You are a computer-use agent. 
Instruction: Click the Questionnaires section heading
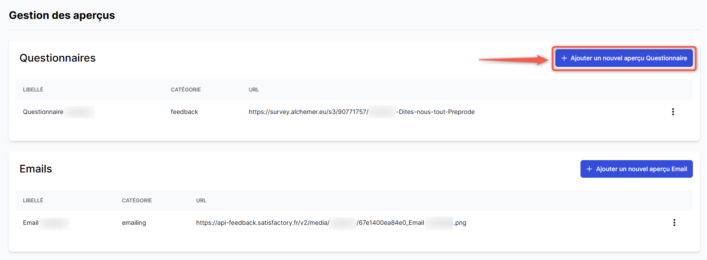point(58,58)
